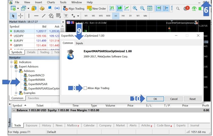Select ExpertMAMA in the Navigator tree
The height and width of the screenshot is (136, 213).
coord(36,80)
